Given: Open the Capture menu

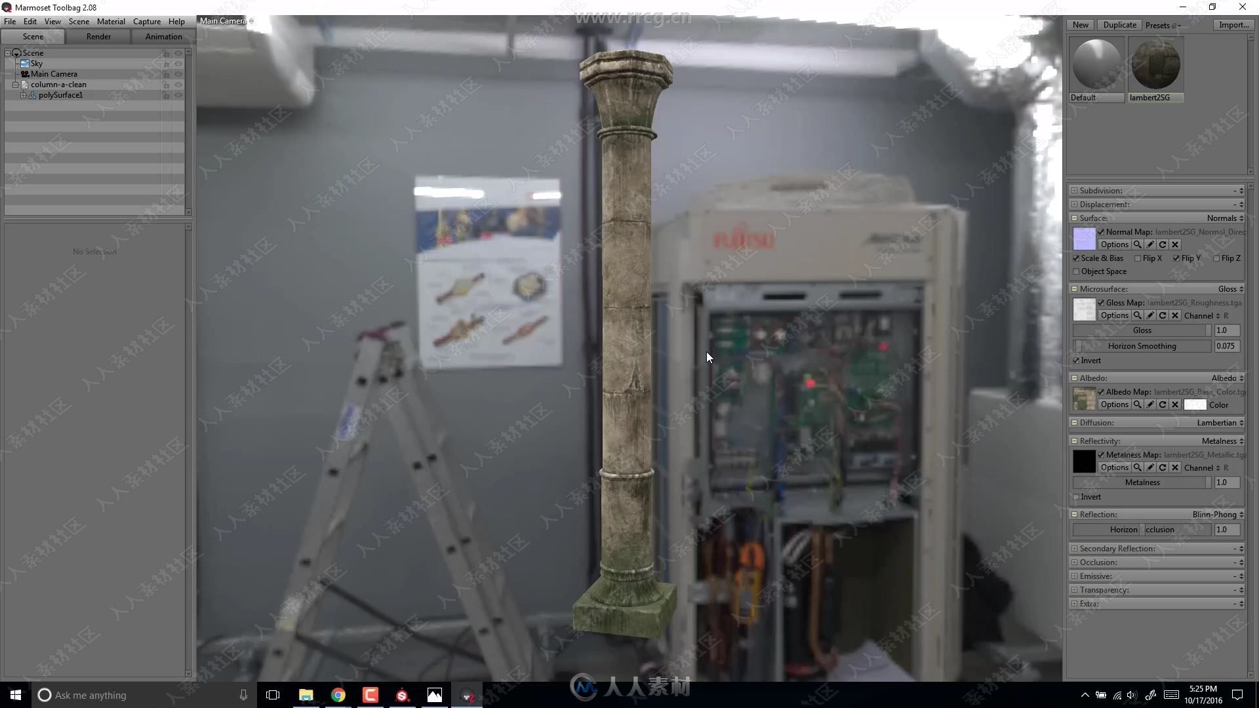Looking at the screenshot, I should click(147, 22).
